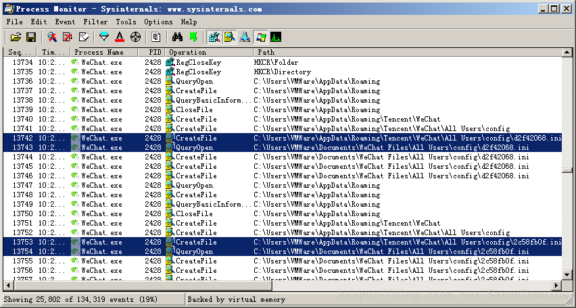
Task: Jump to object green arrow icon
Action: tap(193, 37)
